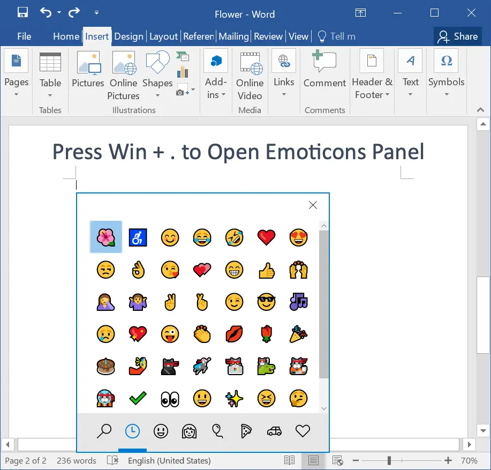Viewport: 491px width, 470px height.
Task: Insert a Chart
Action: [183, 72]
